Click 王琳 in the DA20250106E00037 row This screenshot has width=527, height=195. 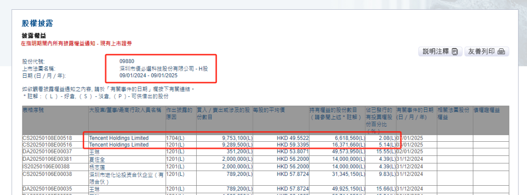(95, 152)
